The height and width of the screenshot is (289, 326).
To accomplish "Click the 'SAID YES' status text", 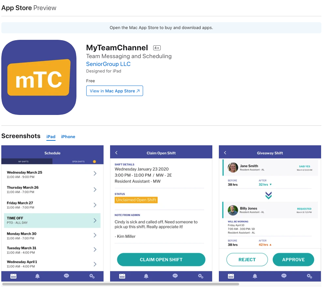I will (304, 166).
